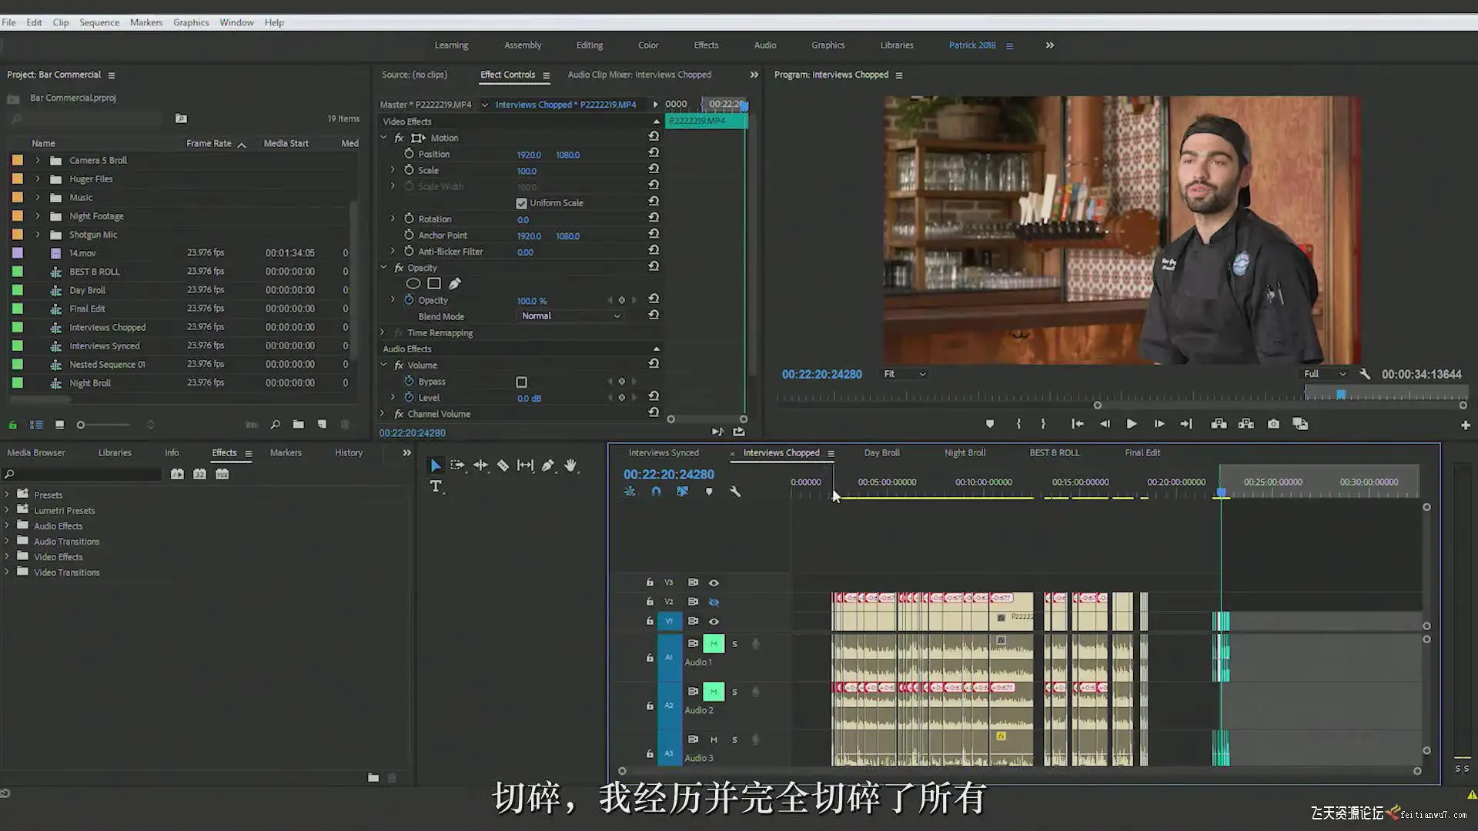The width and height of the screenshot is (1478, 831).
Task: Open the Blend Mode dropdown
Action: 570,316
